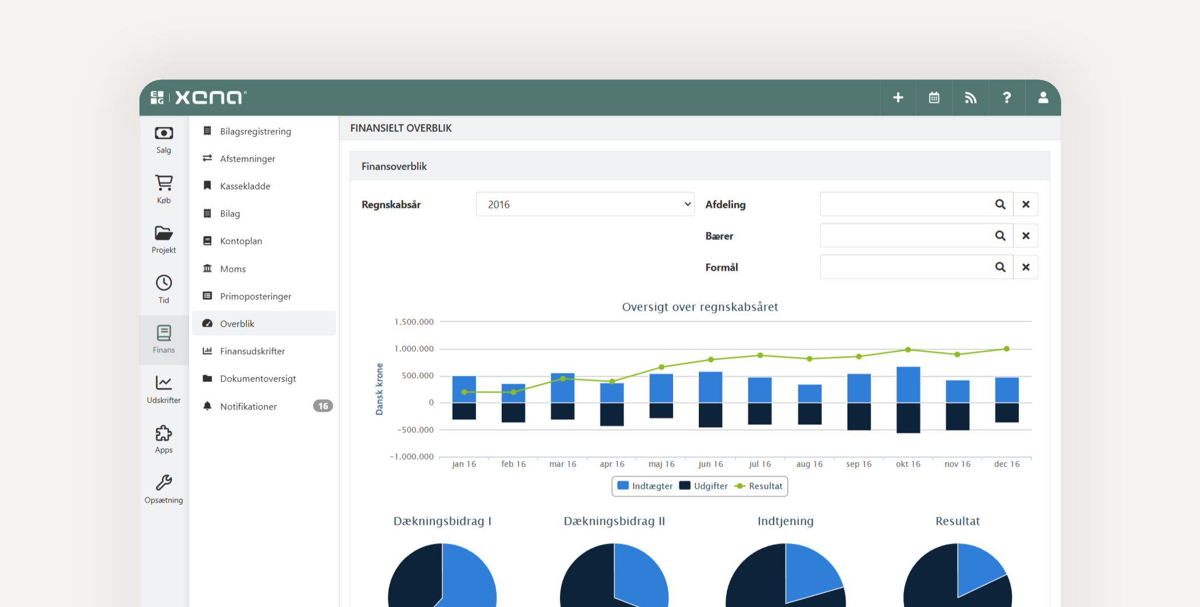Screen dimensions: 1200x607
Task: Select the Overblik menu item
Action: (x=264, y=324)
